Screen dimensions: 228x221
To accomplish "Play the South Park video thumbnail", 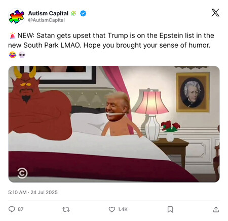I will [114, 124].
